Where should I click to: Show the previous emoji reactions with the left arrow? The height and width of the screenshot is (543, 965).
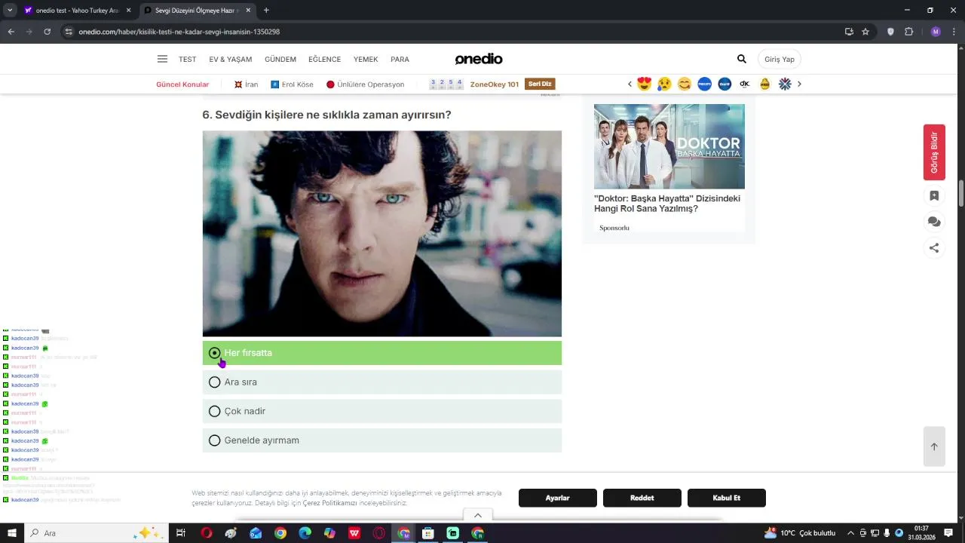[x=630, y=84]
